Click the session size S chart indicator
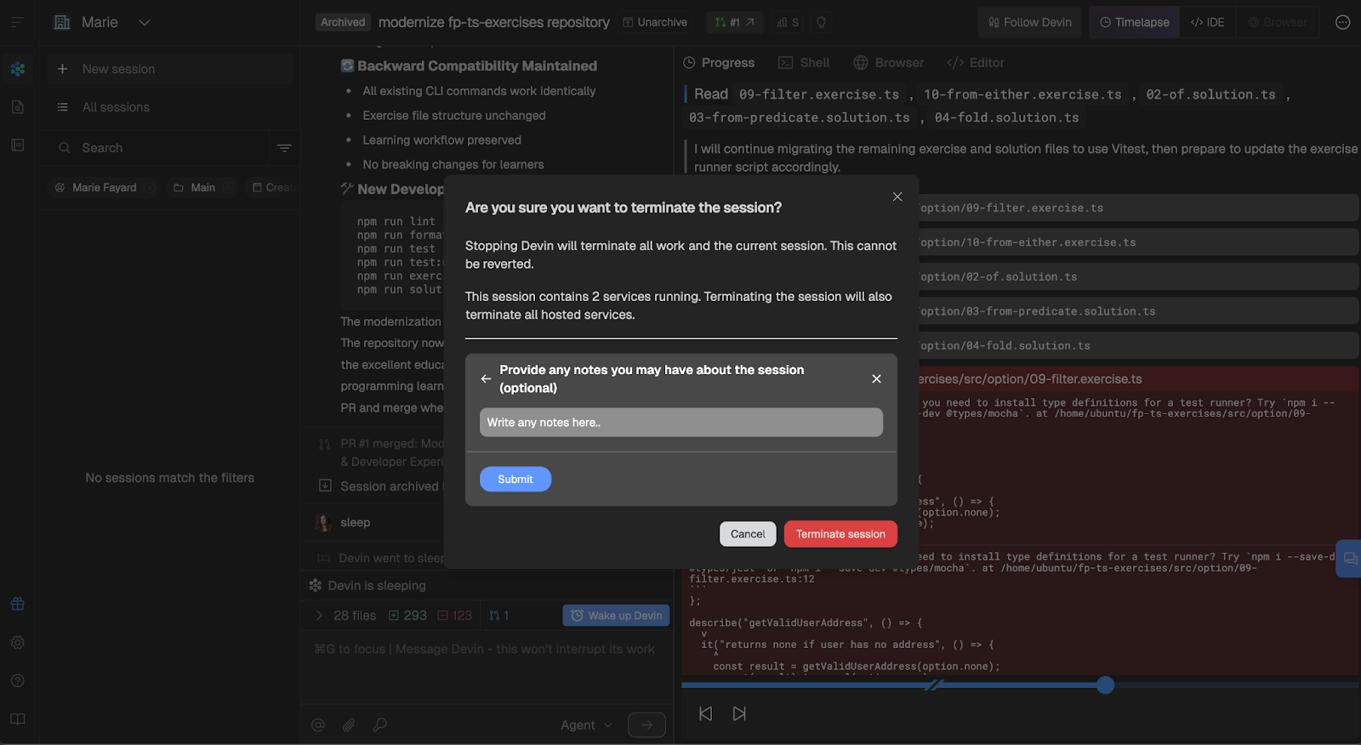The height and width of the screenshot is (745, 1361). click(x=788, y=22)
